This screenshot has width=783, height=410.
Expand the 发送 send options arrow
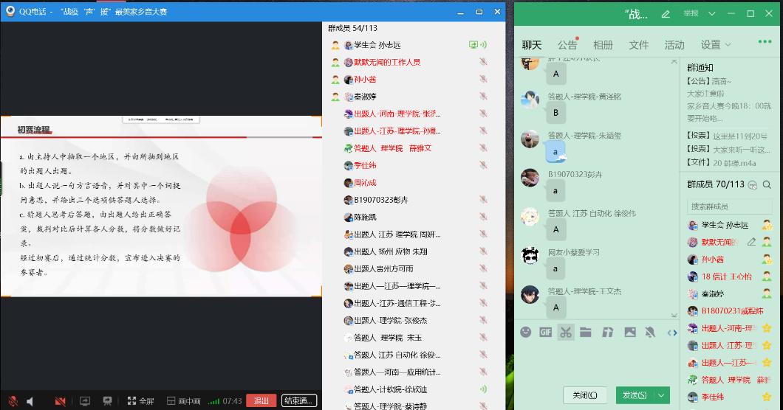coord(662,395)
